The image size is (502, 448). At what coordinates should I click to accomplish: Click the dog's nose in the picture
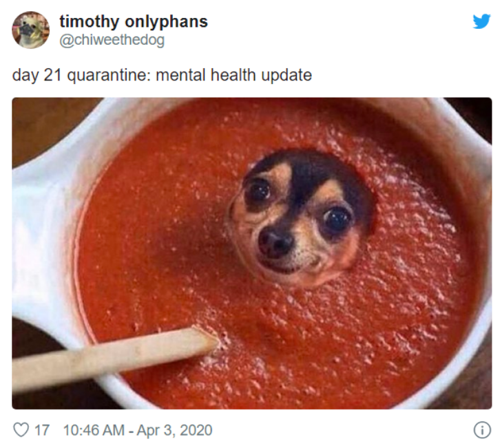275,242
